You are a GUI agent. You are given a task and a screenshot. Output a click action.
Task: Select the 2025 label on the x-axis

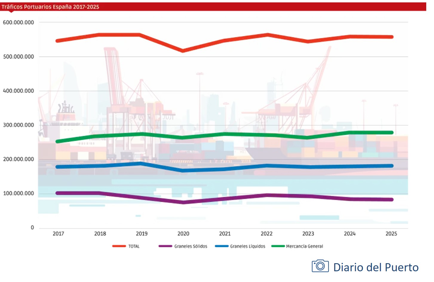click(391, 234)
